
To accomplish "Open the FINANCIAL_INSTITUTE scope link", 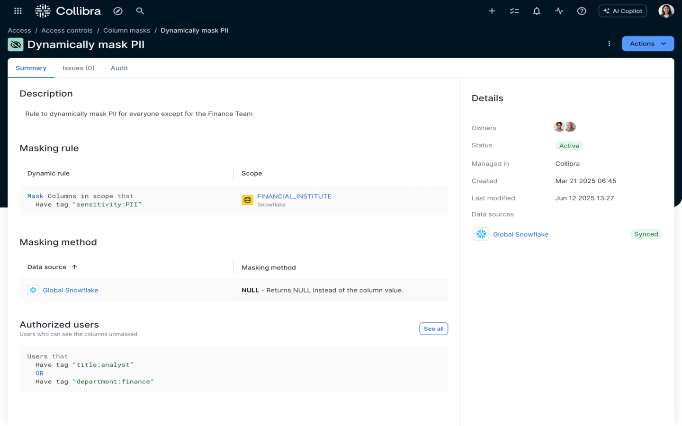I will [294, 196].
